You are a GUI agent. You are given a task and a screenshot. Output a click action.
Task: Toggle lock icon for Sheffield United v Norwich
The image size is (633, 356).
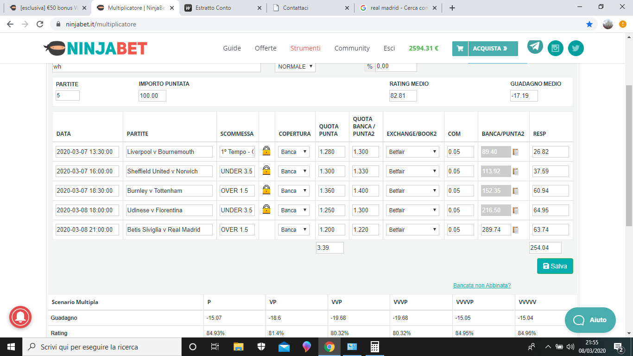coord(266,171)
